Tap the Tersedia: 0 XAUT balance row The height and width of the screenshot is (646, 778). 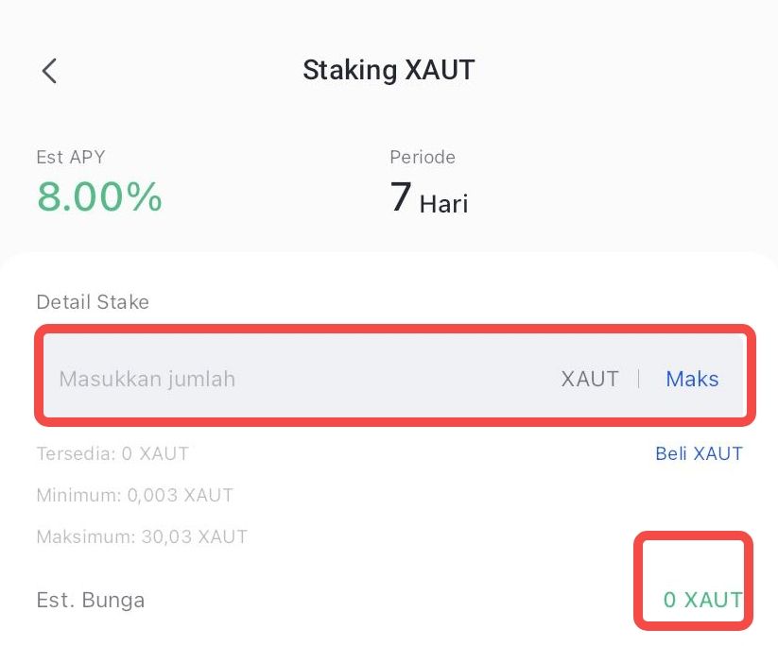point(112,453)
